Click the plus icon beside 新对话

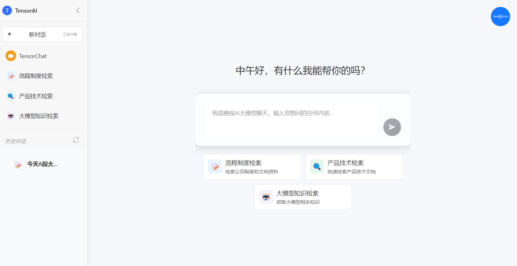[x=9, y=34]
